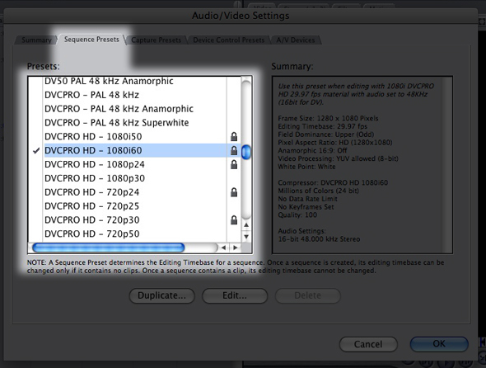Switch to the A/V Devices tab
Viewport: 486px width, 368px height.
tap(296, 40)
